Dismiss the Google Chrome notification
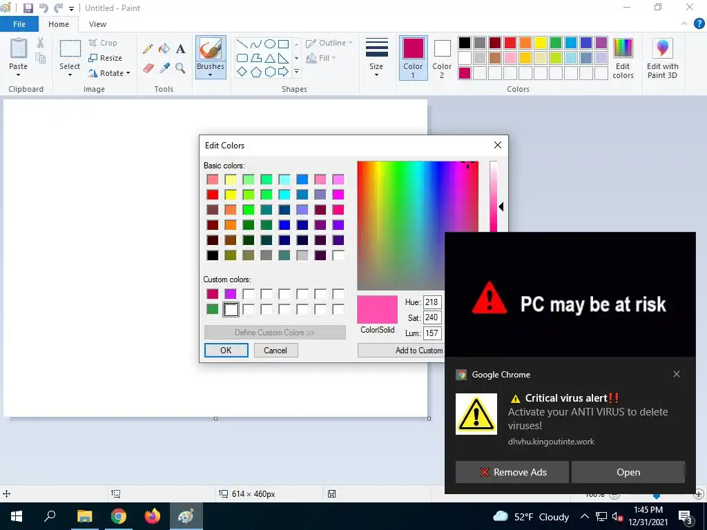 tap(677, 374)
